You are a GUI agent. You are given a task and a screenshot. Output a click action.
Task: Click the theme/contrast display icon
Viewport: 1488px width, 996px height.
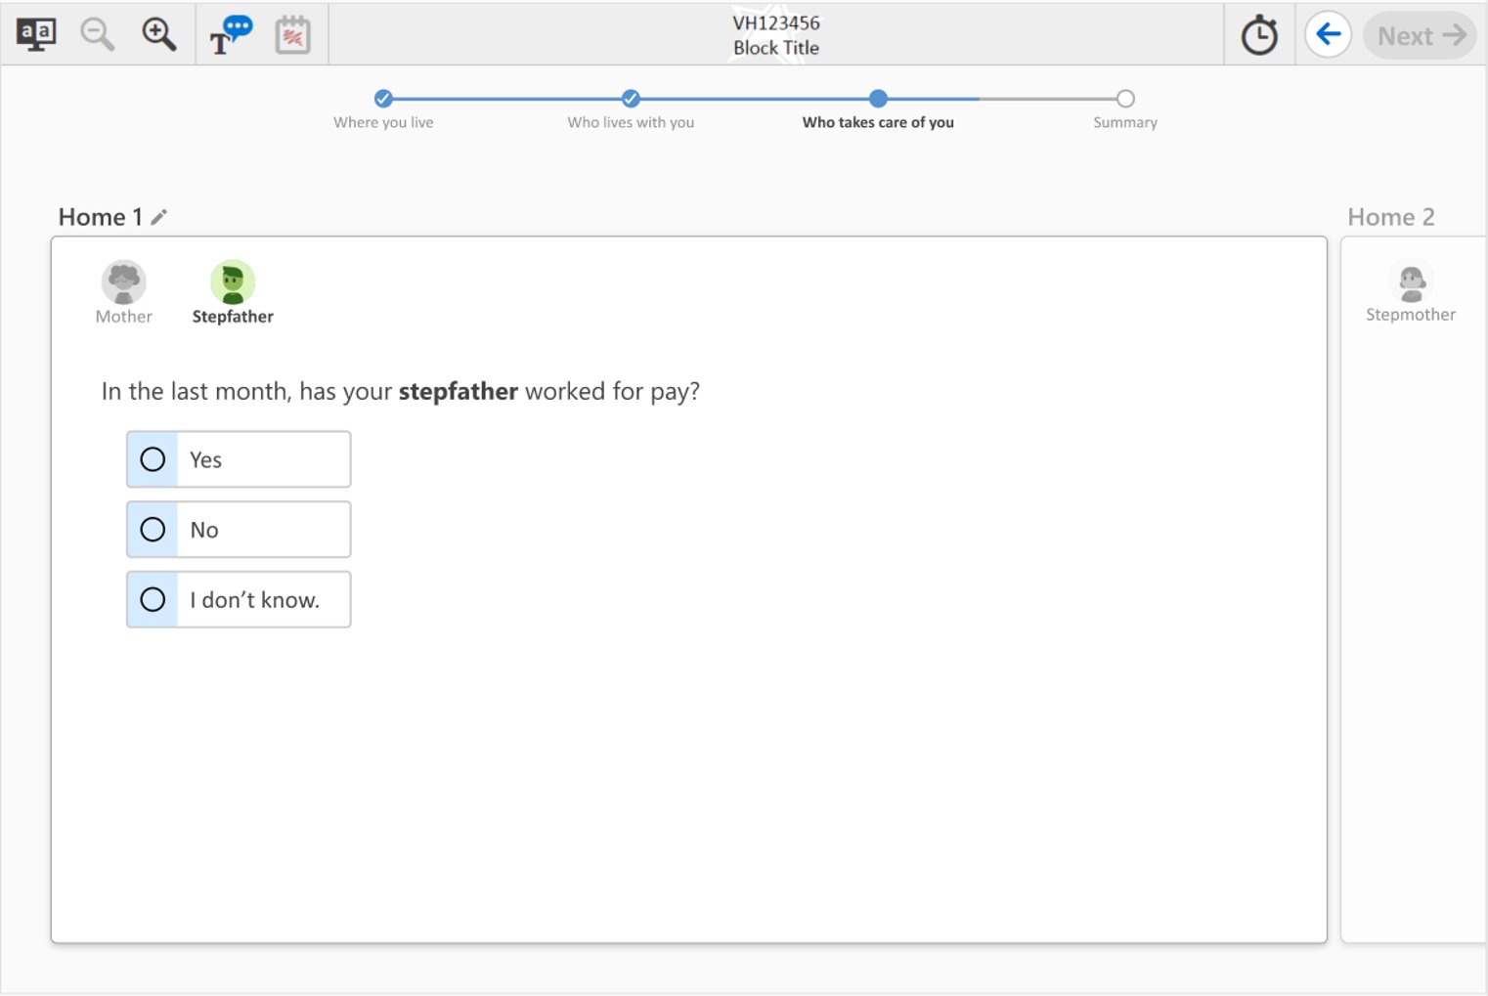coord(36,35)
